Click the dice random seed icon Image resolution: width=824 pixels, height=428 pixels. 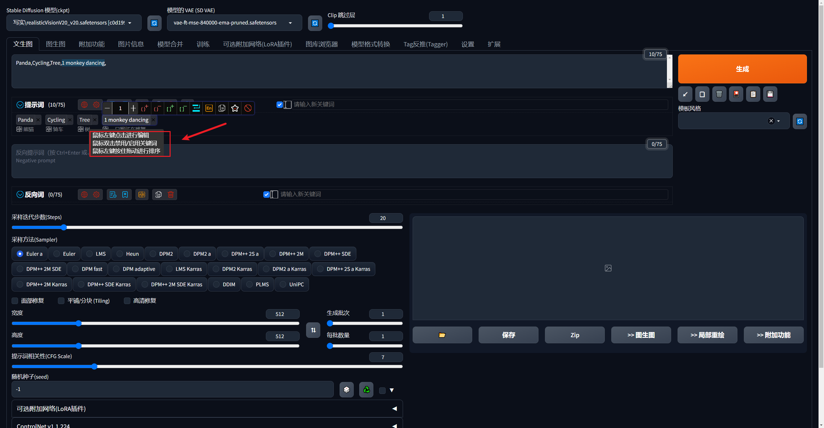tap(346, 390)
